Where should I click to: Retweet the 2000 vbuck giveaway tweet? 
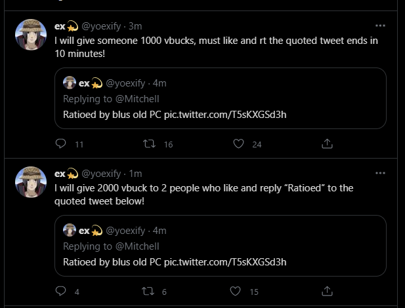click(x=149, y=292)
